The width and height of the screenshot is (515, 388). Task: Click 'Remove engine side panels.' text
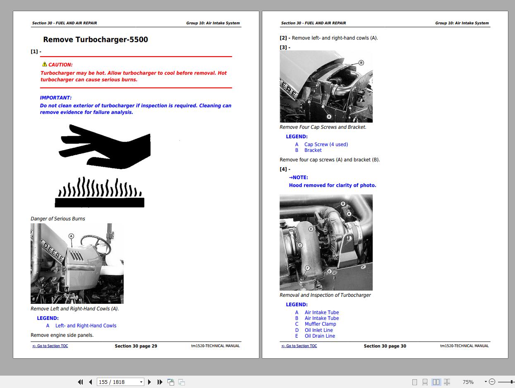pyautogui.click(x=62, y=335)
